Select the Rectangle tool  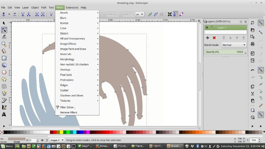pyautogui.click(x=4, y=58)
